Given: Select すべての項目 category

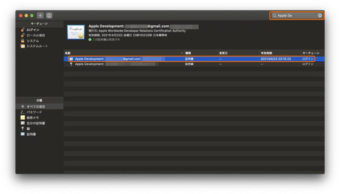Looking at the screenshot, I should [x=40, y=106].
